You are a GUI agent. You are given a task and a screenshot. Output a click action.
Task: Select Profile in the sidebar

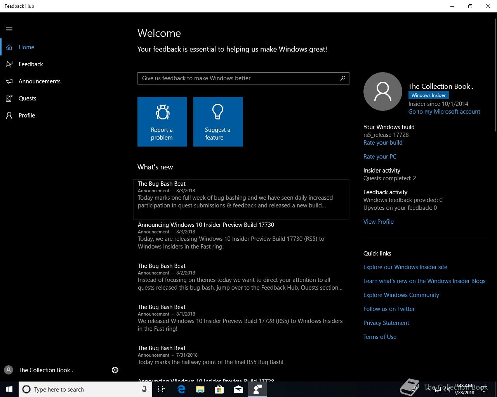[62, 116]
